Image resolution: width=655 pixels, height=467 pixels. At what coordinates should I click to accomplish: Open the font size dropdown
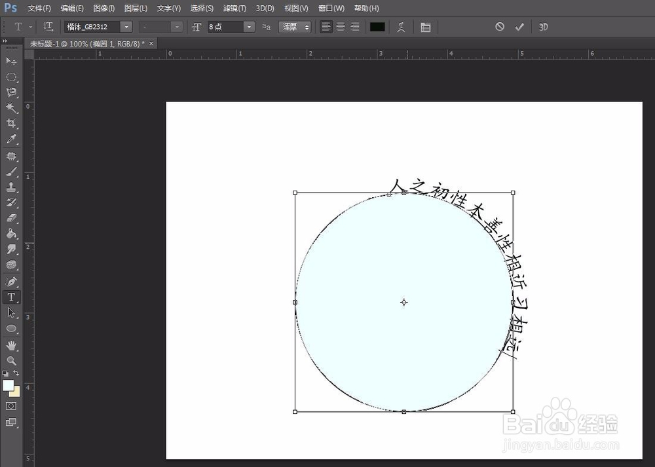pyautogui.click(x=249, y=27)
